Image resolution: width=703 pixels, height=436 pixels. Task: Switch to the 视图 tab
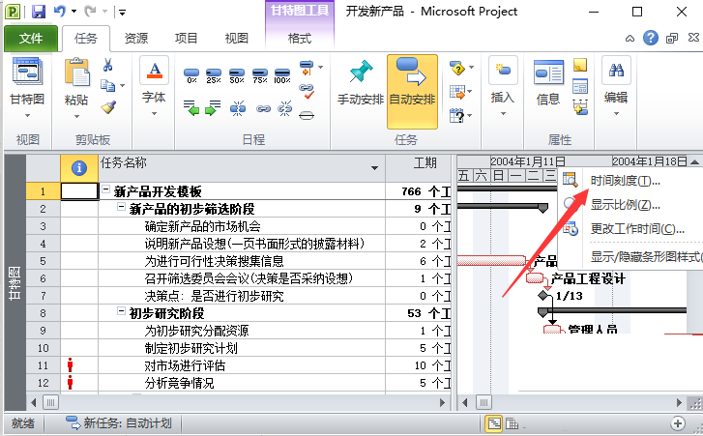pyautogui.click(x=236, y=38)
